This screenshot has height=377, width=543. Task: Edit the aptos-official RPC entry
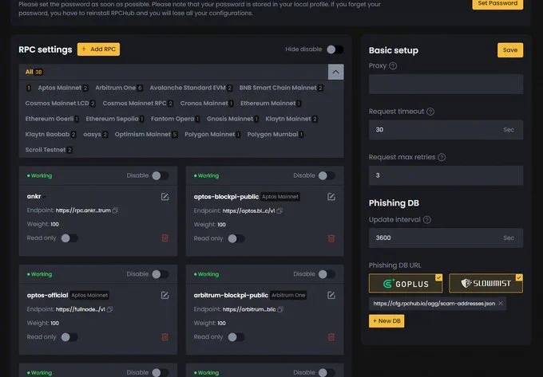click(164, 295)
